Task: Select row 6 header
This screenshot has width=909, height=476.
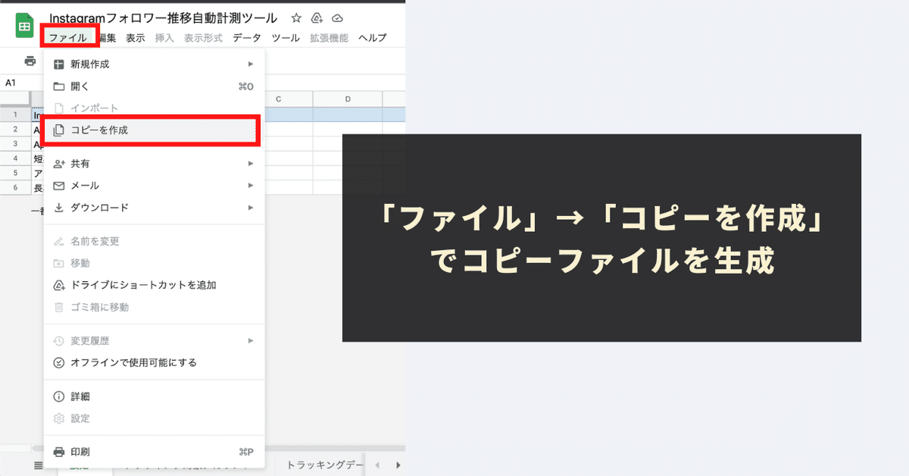Action: [15, 187]
